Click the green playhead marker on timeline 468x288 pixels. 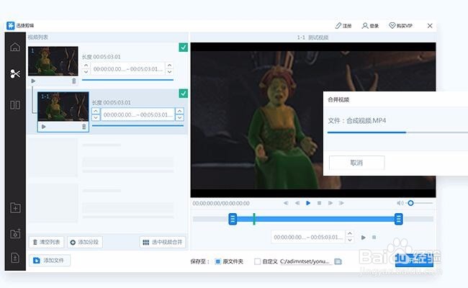click(x=254, y=219)
